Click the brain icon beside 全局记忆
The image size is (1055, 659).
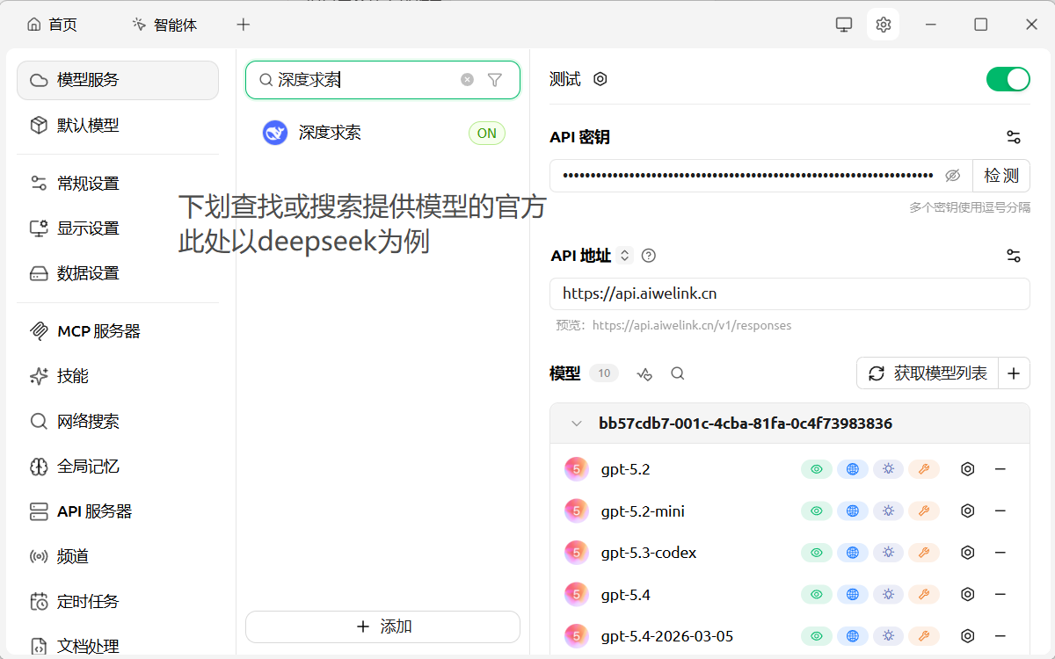[39, 467]
